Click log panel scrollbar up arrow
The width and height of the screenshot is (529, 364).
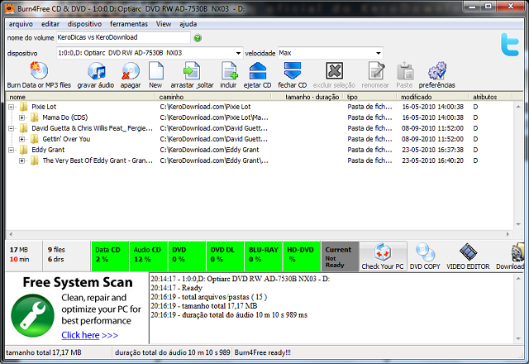pyautogui.click(x=518, y=278)
